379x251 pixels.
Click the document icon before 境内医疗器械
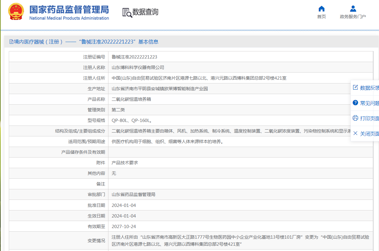pos(11,42)
